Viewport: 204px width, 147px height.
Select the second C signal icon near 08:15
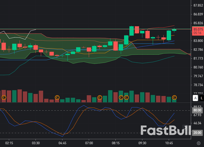pos(126,97)
